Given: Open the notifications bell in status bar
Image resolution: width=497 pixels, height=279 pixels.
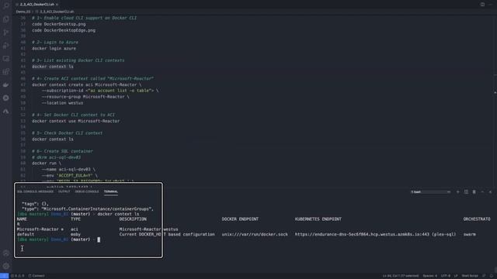Looking at the screenshot, I should pyautogui.click(x=492, y=276).
